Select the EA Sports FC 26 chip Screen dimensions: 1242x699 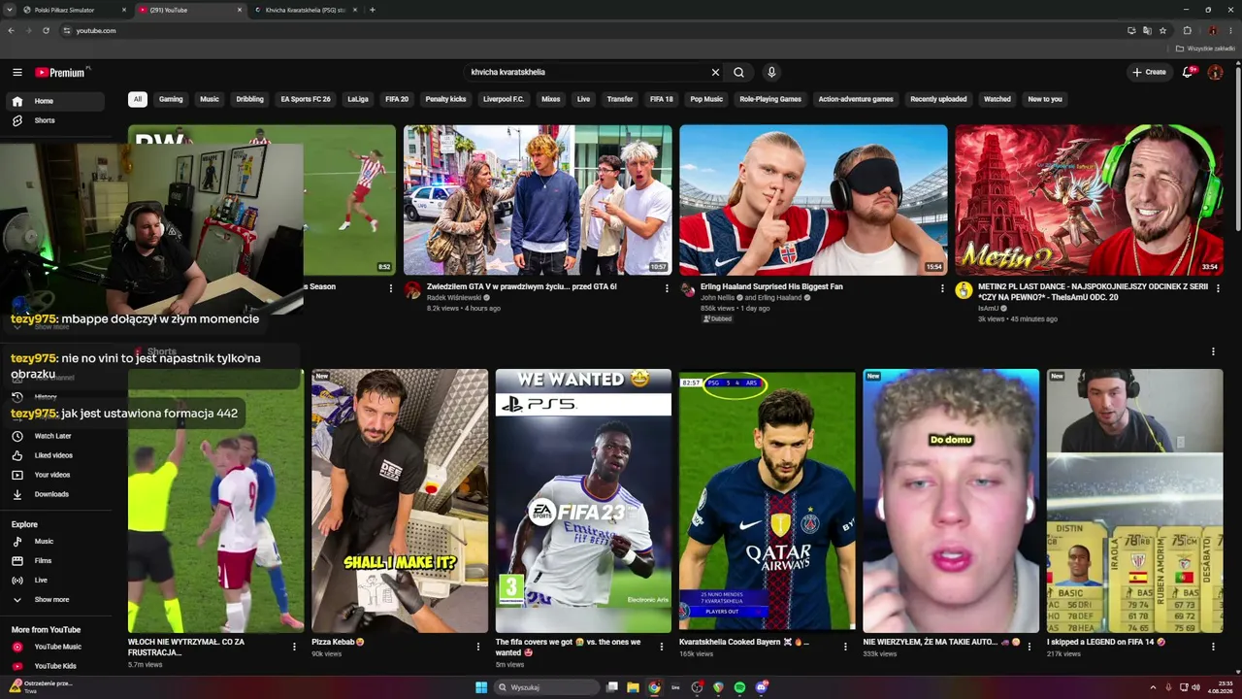coord(306,99)
